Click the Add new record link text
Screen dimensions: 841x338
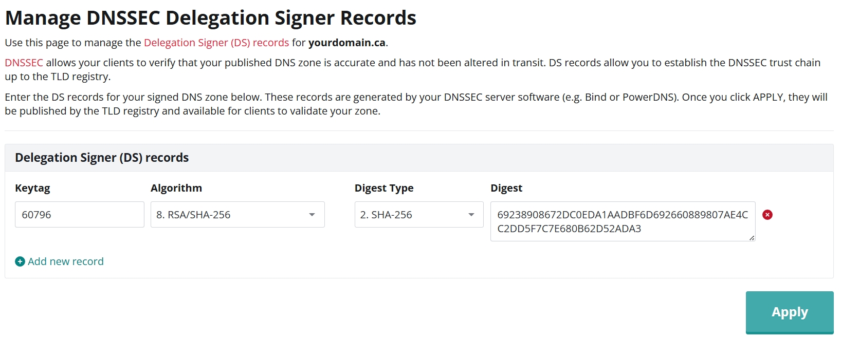point(66,261)
